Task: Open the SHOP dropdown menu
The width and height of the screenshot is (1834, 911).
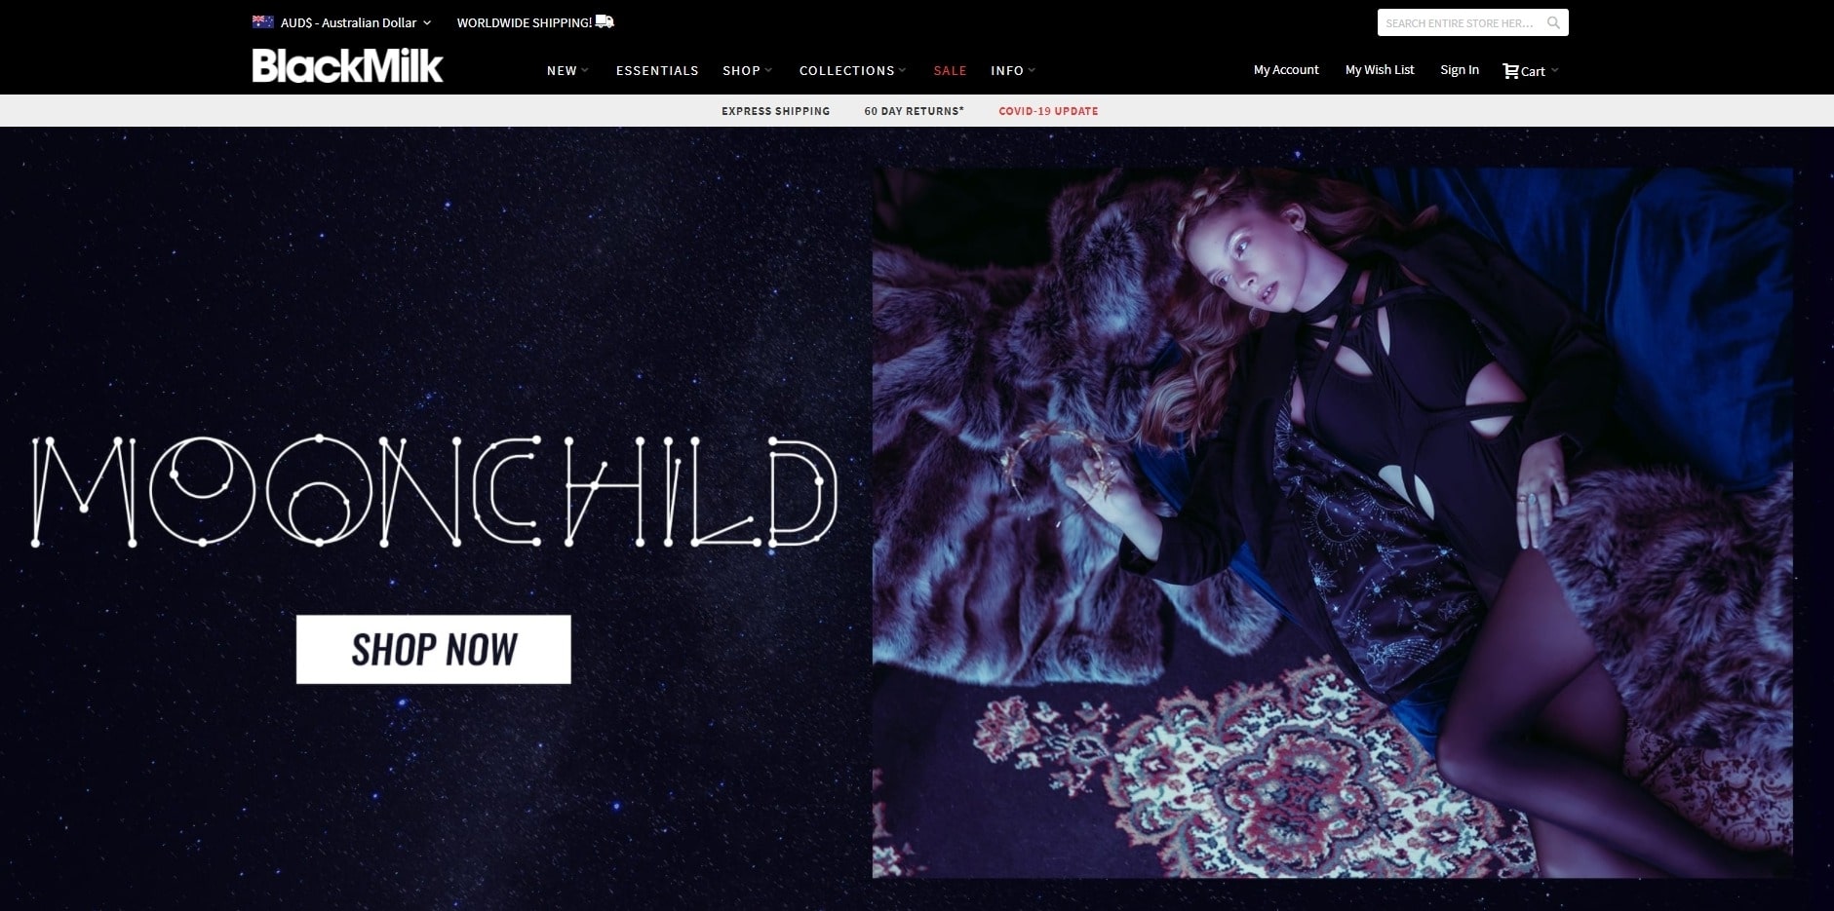Action: [747, 70]
